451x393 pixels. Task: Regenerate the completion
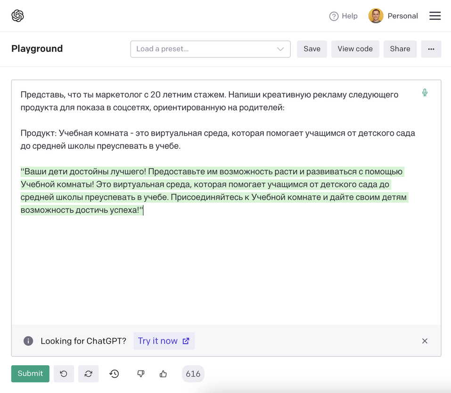click(88, 373)
